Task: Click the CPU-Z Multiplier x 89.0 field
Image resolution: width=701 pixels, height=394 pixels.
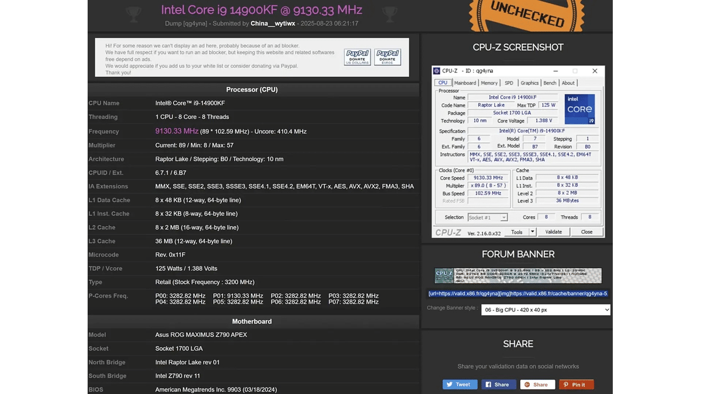Action: (x=488, y=186)
